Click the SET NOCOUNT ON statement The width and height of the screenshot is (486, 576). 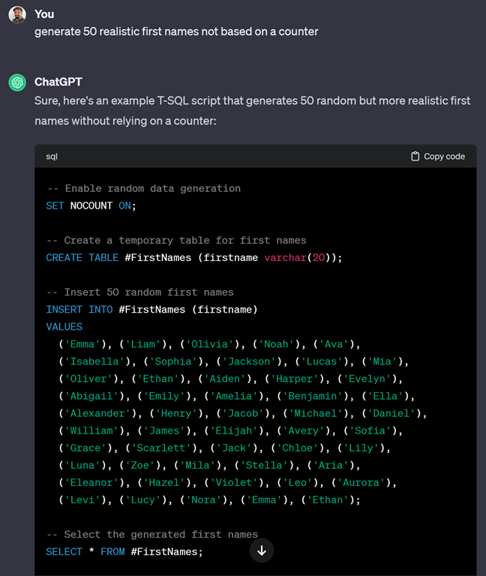click(x=91, y=205)
